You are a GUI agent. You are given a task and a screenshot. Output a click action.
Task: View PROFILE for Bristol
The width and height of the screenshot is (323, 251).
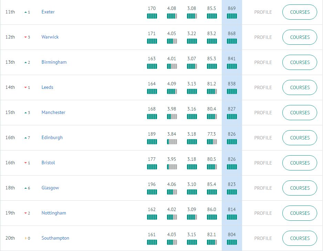[263, 163]
